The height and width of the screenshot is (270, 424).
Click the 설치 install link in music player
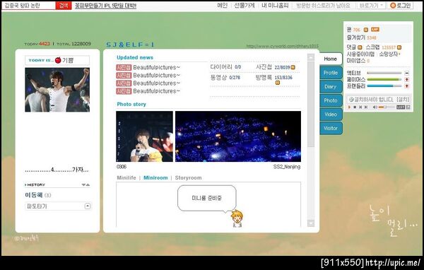tap(403, 100)
